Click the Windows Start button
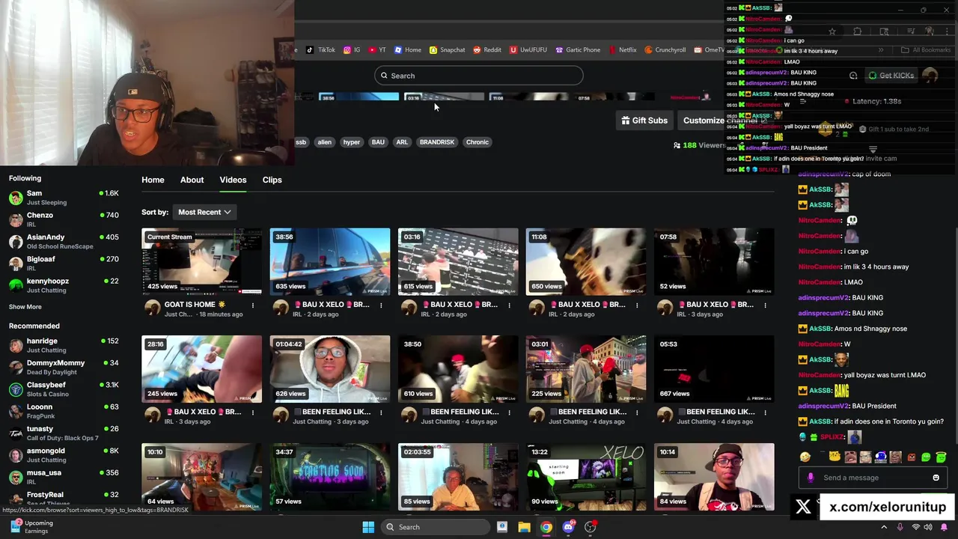958x539 pixels. pyautogui.click(x=368, y=527)
